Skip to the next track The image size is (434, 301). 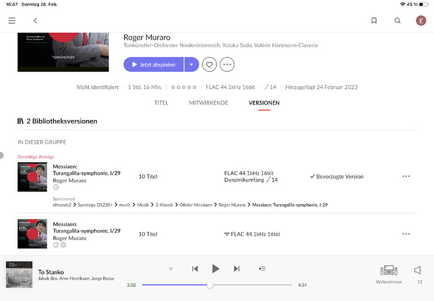click(x=236, y=269)
